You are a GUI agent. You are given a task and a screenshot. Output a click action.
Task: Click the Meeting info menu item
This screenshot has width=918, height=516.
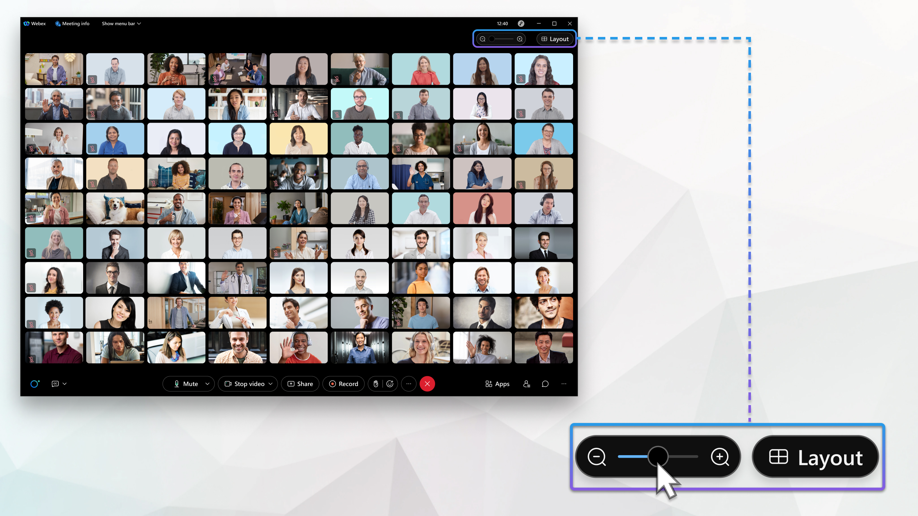72,23
